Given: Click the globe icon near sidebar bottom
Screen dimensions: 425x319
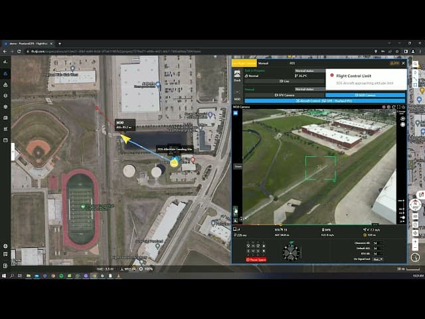Looking at the screenshot, I should click(5, 246).
